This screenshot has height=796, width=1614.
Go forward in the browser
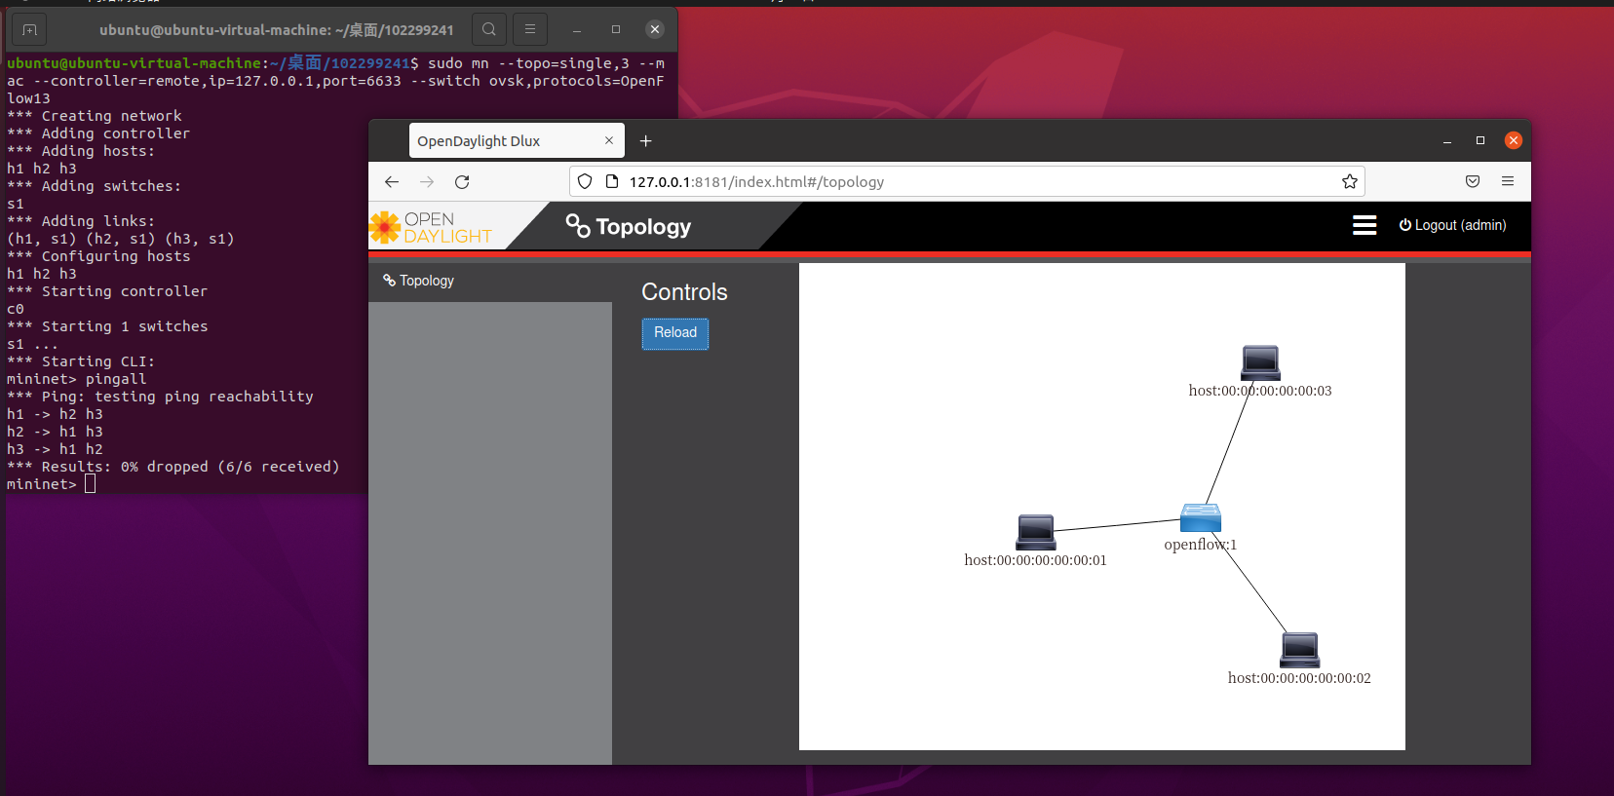(427, 181)
